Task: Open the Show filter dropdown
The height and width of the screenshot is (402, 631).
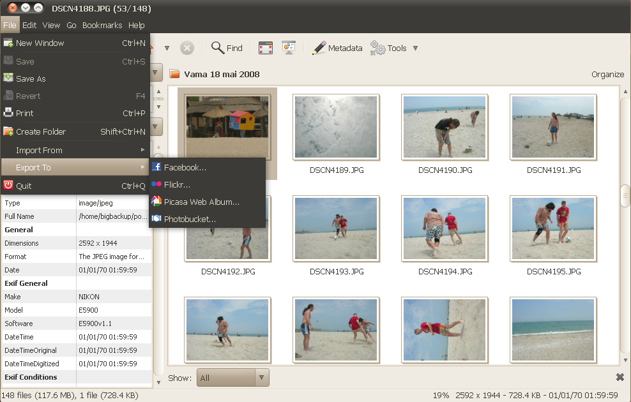Action: 232,378
